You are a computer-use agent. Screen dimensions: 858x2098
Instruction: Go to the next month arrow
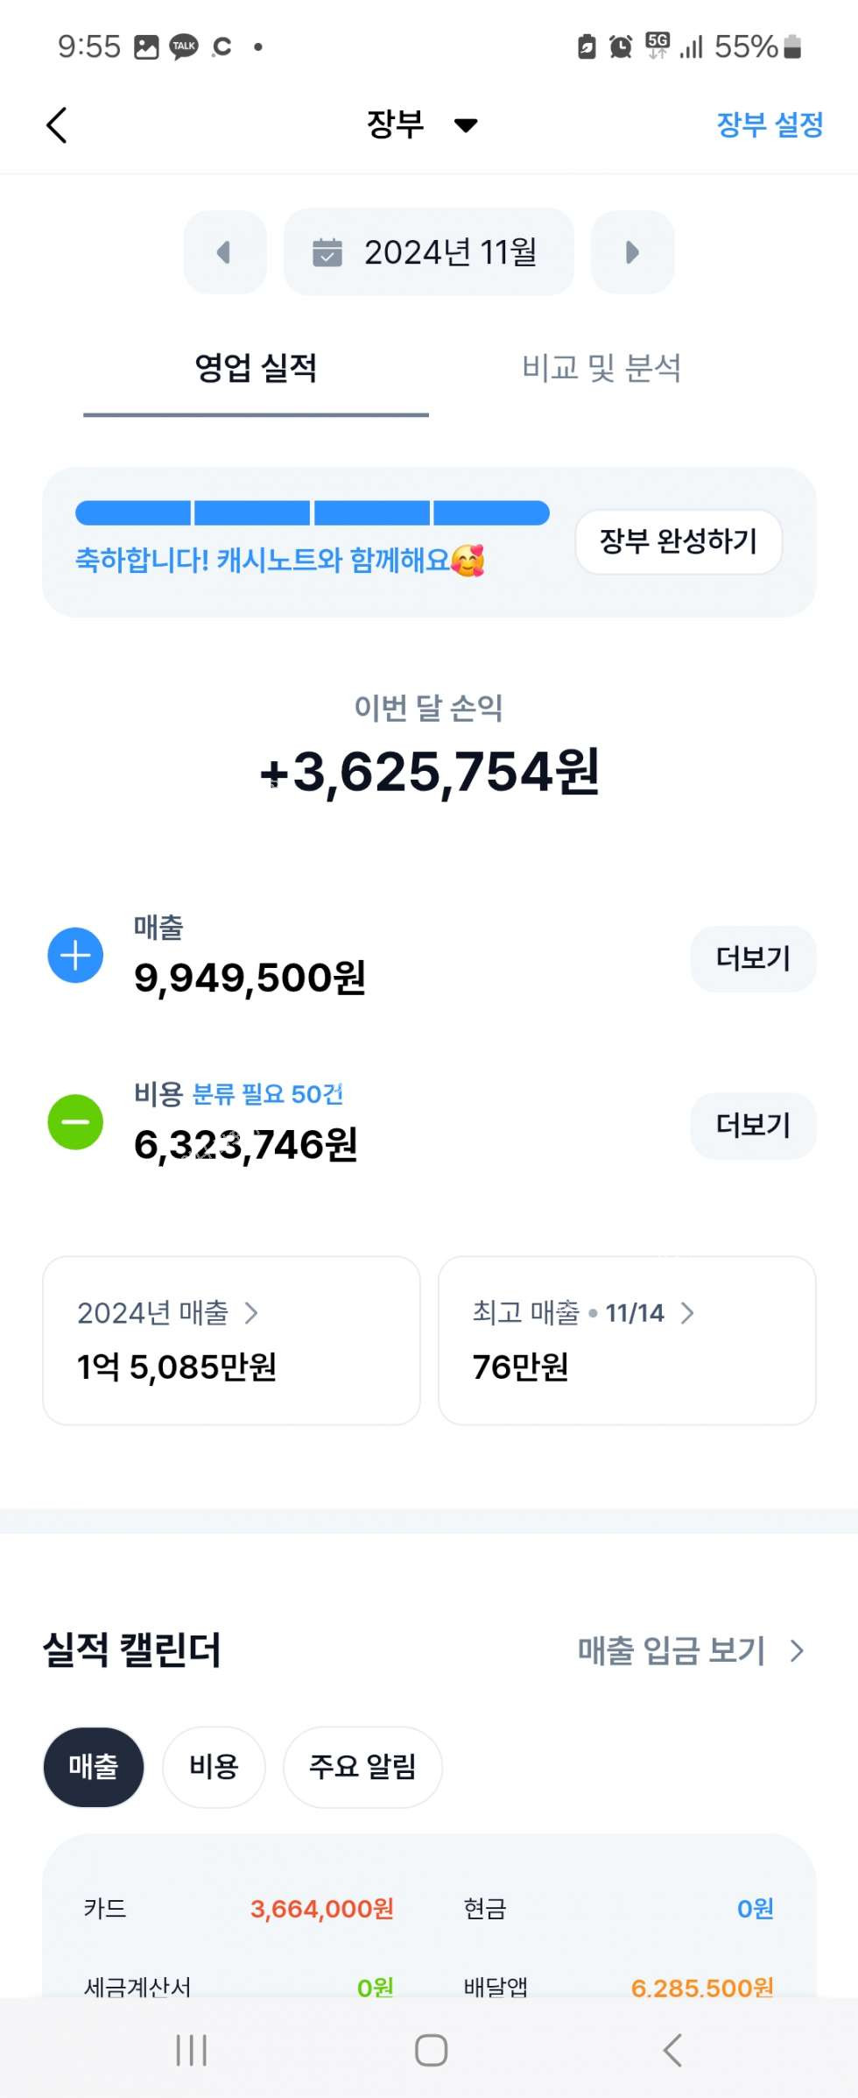(632, 252)
